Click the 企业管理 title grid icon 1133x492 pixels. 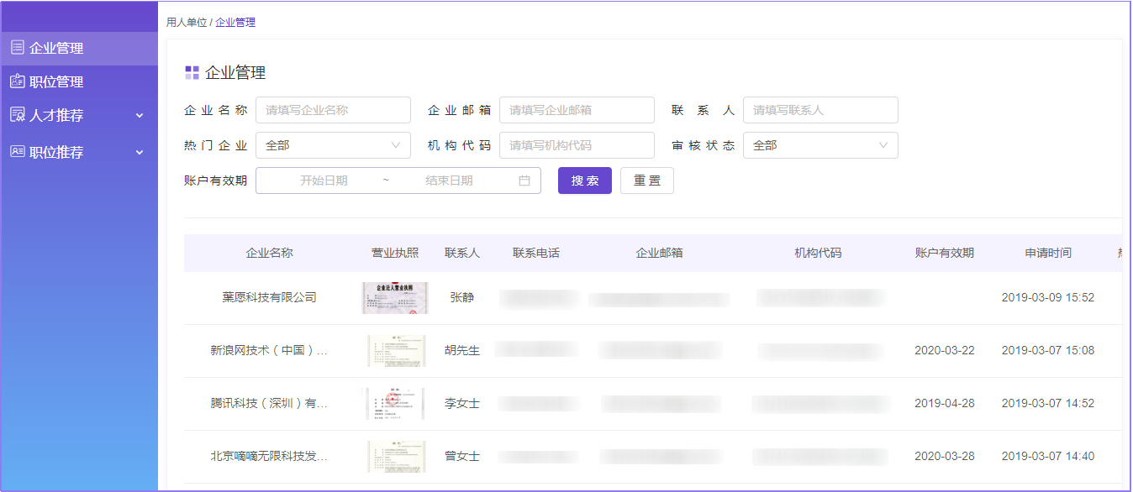[192, 73]
